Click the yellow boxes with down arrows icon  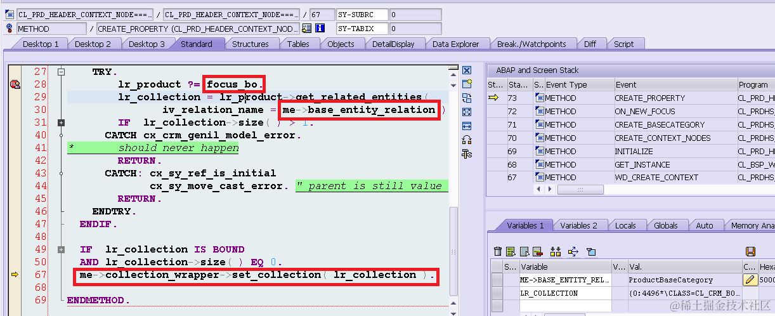click(x=556, y=252)
